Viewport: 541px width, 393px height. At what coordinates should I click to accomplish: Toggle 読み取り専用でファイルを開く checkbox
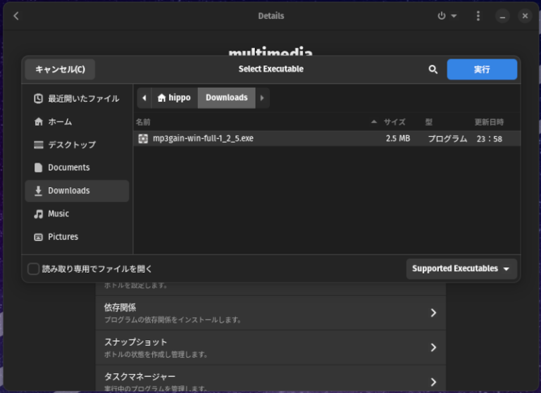tap(34, 269)
